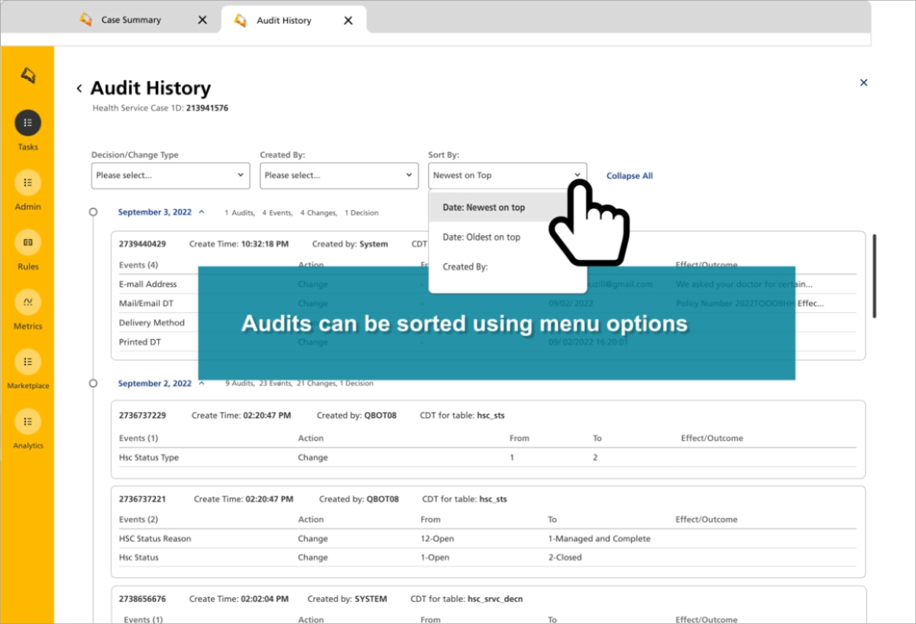The height and width of the screenshot is (624, 916).
Task: Click the Collapse All link
Action: (630, 176)
